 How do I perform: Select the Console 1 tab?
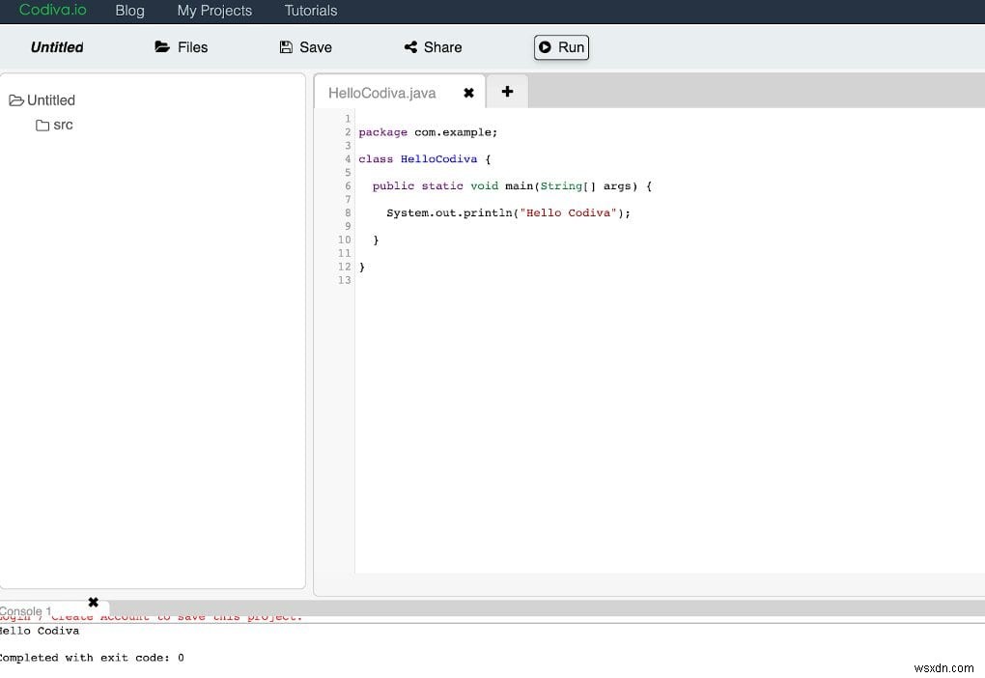point(26,610)
